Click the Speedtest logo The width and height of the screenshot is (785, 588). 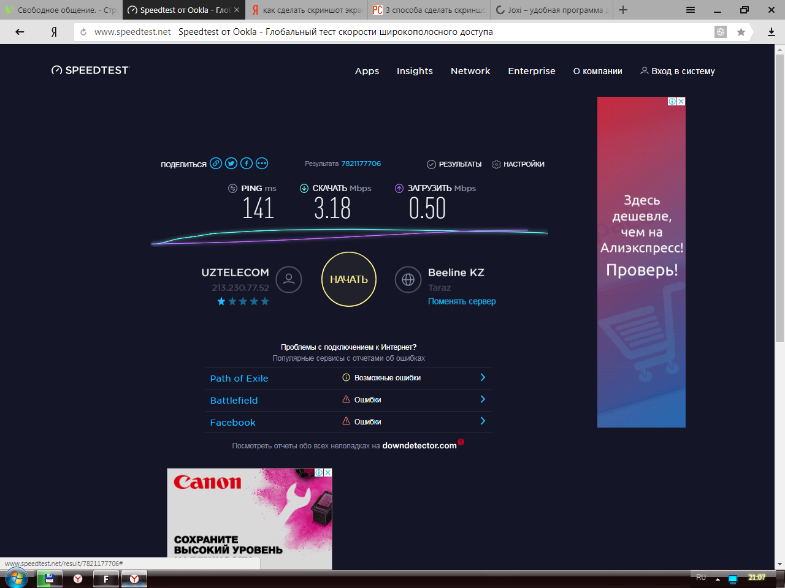(90, 70)
